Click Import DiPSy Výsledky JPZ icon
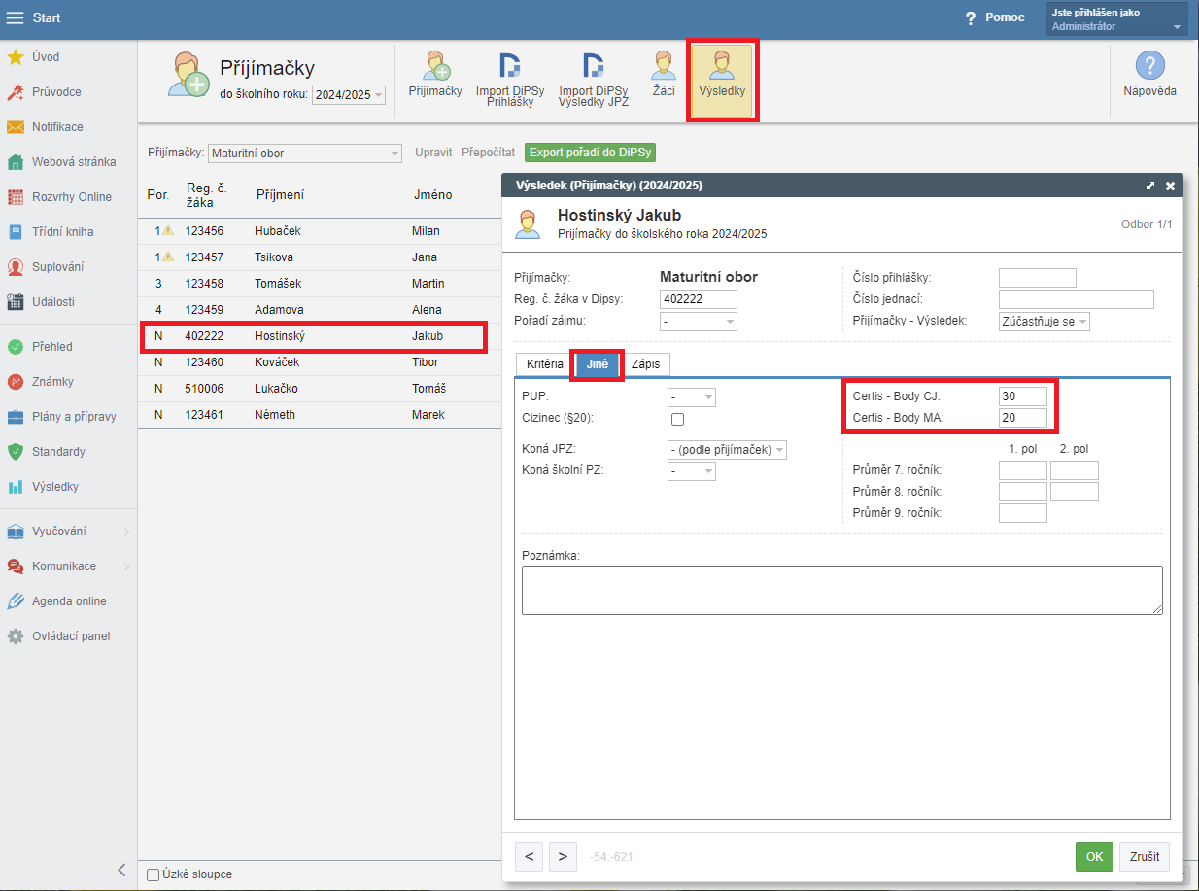The height and width of the screenshot is (891, 1199). [x=594, y=80]
